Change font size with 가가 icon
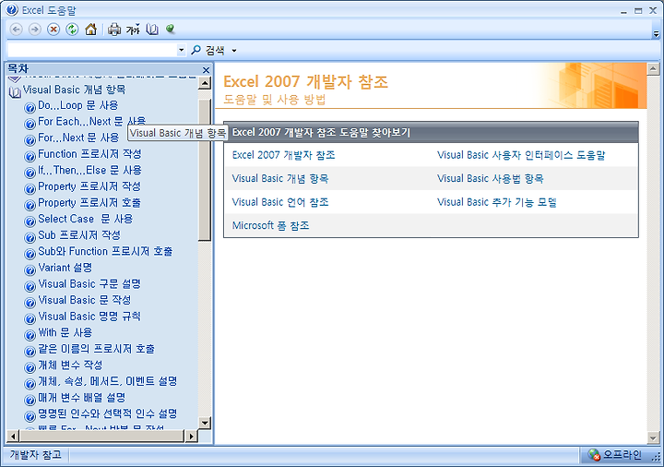Screen dimensions: 664x467 pyautogui.click(x=133, y=30)
